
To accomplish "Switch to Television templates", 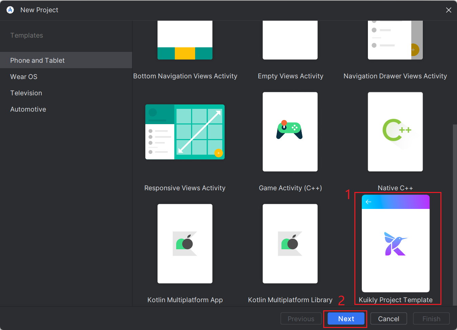I will coord(66,93).
